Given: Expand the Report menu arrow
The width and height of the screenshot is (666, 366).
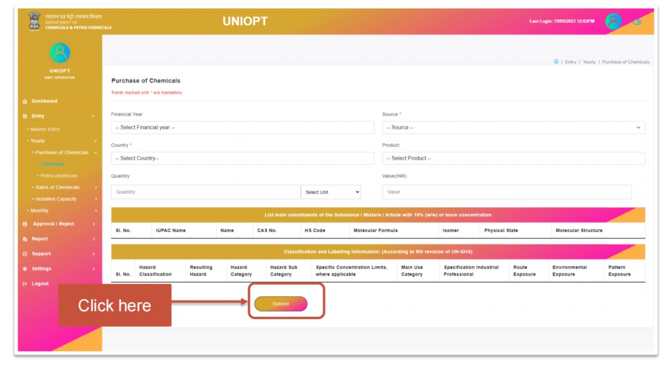Looking at the screenshot, I should pos(94,239).
